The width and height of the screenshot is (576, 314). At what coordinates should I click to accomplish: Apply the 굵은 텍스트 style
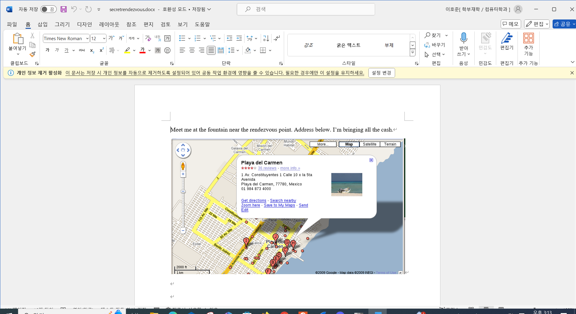point(349,45)
